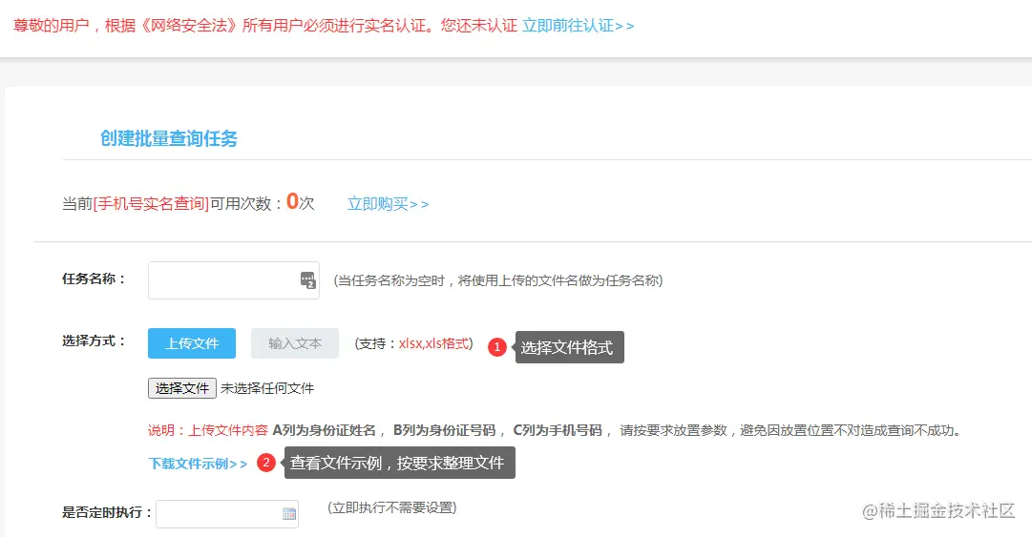Click the hint about empty task name using file name
1032x537 pixels.
coord(498,280)
